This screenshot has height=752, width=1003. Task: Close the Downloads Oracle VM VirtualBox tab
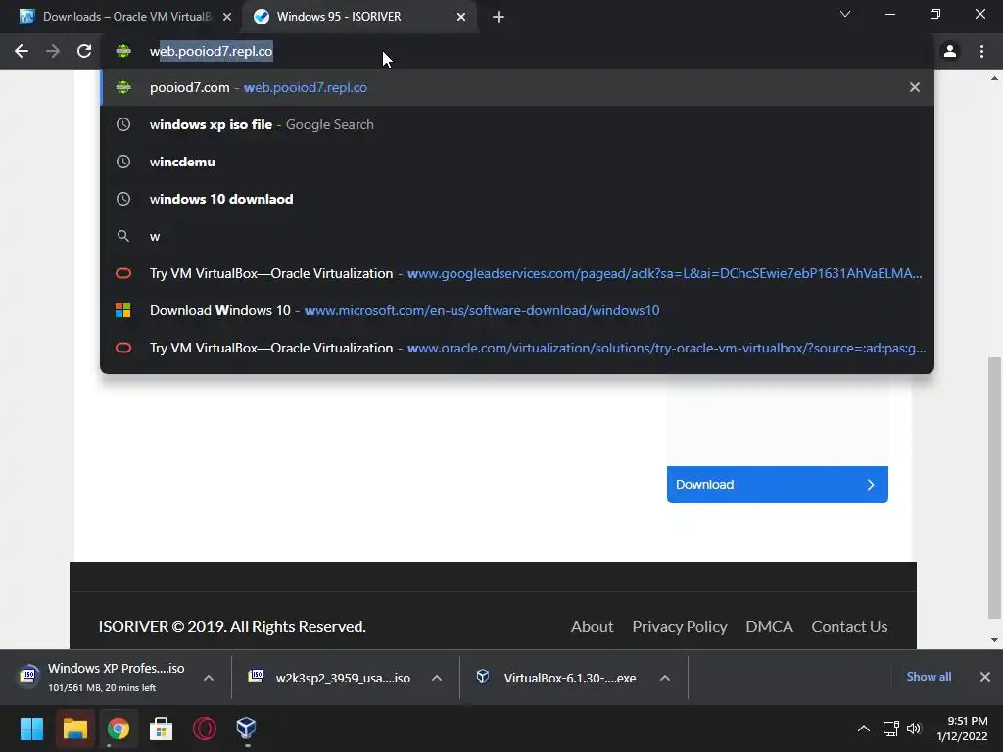tap(227, 17)
